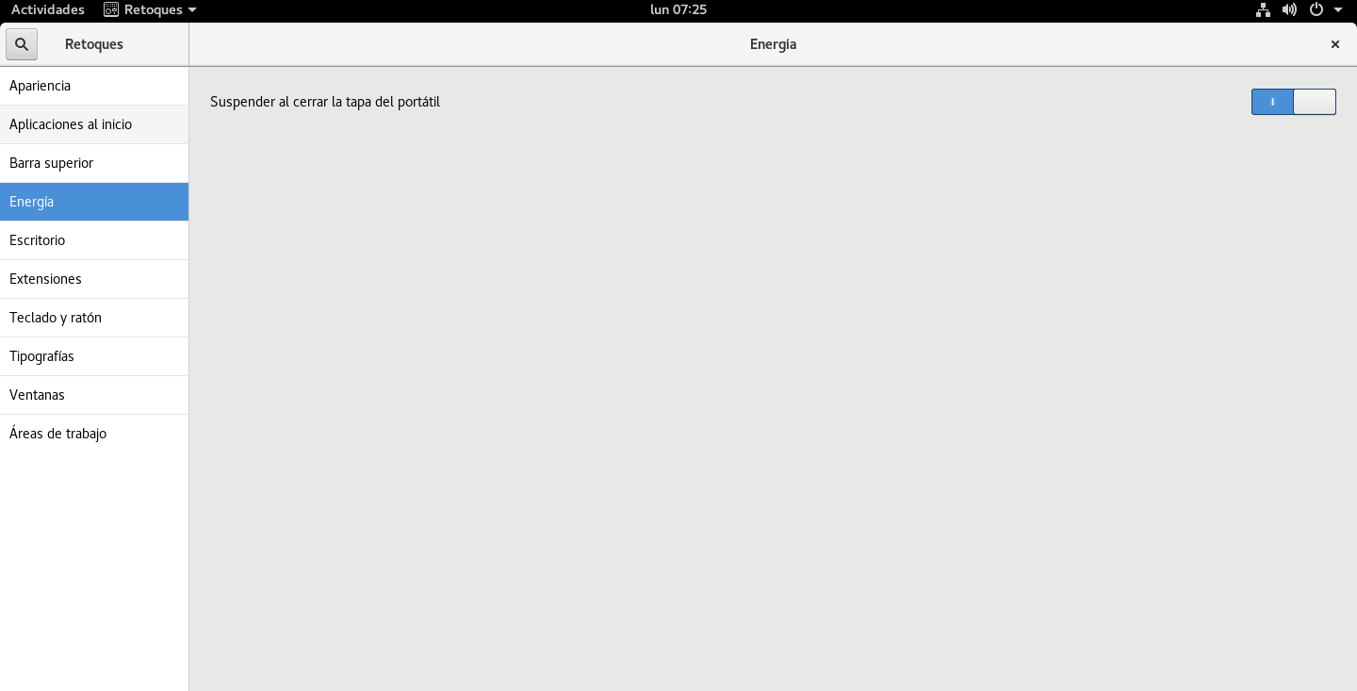Select the Apariencia category
Image resolution: width=1357 pixels, height=691 pixels.
point(94,86)
